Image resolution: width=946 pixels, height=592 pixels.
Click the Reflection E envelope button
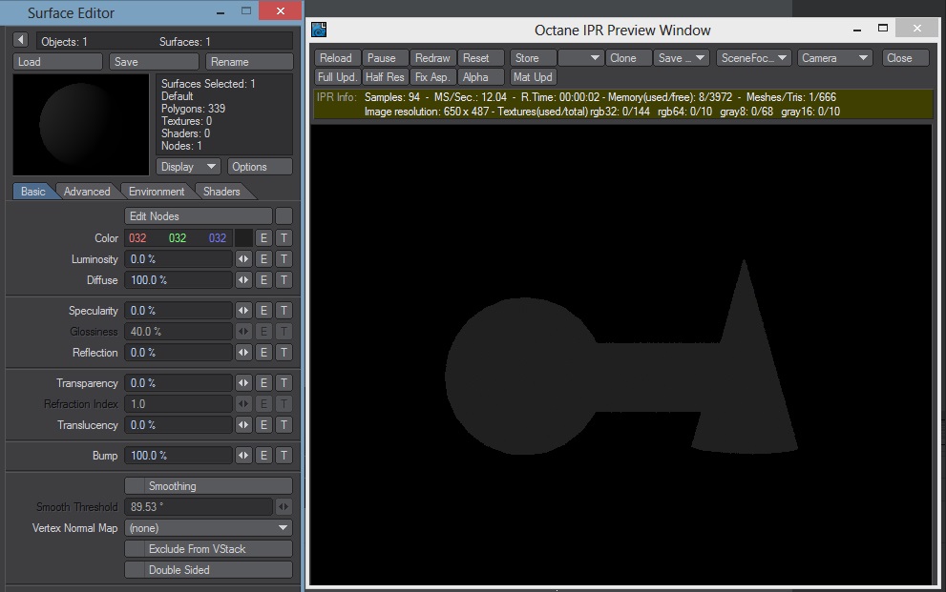coord(263,353)
